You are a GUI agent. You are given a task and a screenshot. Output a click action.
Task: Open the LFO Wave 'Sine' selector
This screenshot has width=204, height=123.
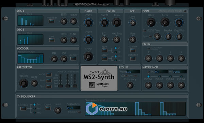pos(133,72)
